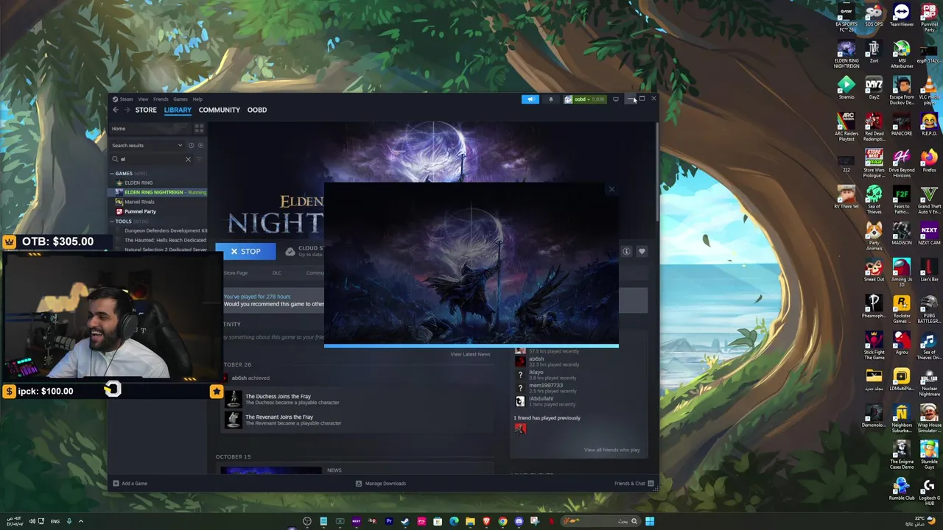943x530 pixels.
Task: Open the Help menu in Steam
Action: coord(197,99)
